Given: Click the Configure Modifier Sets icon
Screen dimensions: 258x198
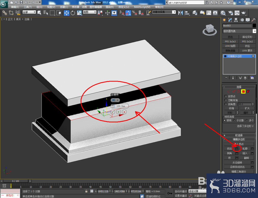Looking at the screenshot, I should [x=252, y=78].
